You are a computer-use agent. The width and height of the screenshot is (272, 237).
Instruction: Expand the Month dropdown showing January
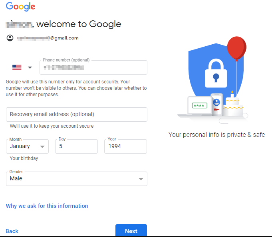[28, 146]
